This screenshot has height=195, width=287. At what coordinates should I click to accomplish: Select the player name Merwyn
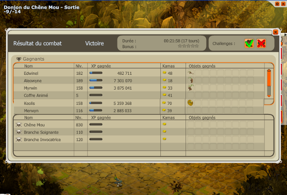31,111
